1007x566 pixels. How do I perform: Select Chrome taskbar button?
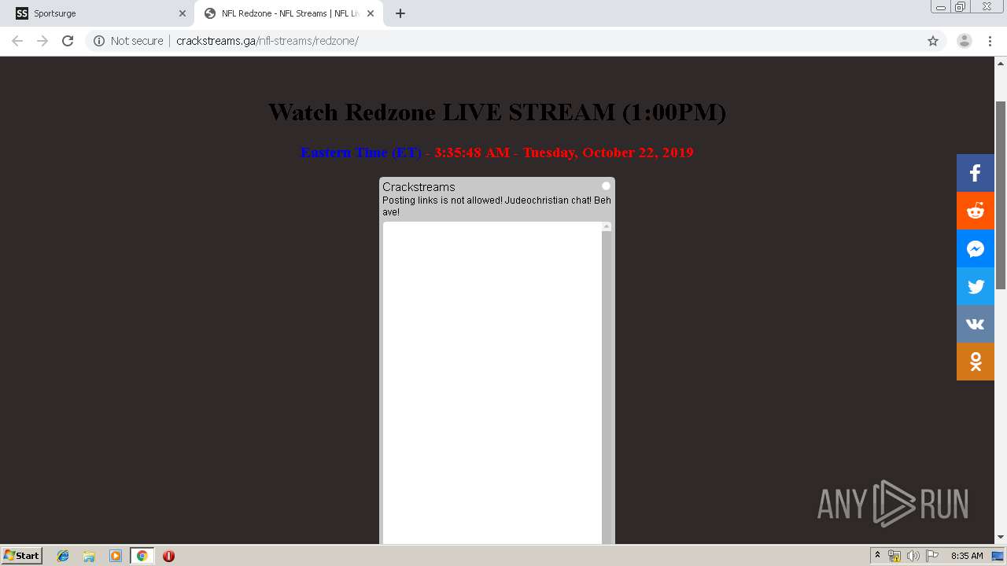point(142,556)
